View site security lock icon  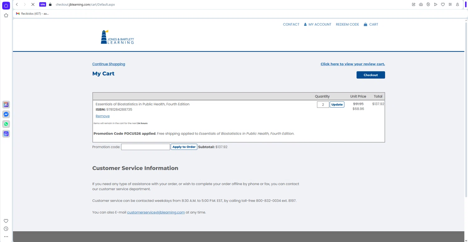click(x=50, y=4)
